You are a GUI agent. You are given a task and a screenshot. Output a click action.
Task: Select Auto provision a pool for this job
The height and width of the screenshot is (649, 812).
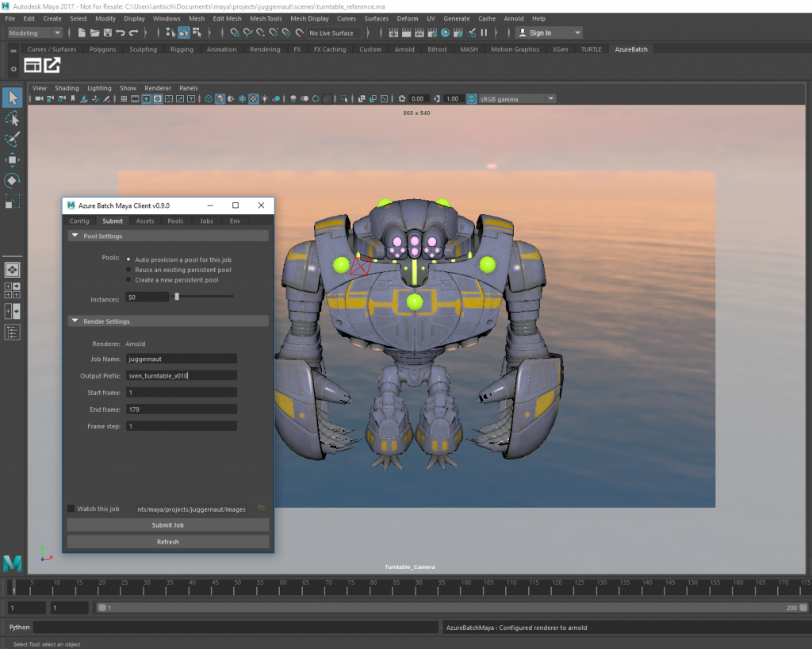(128, 259)
